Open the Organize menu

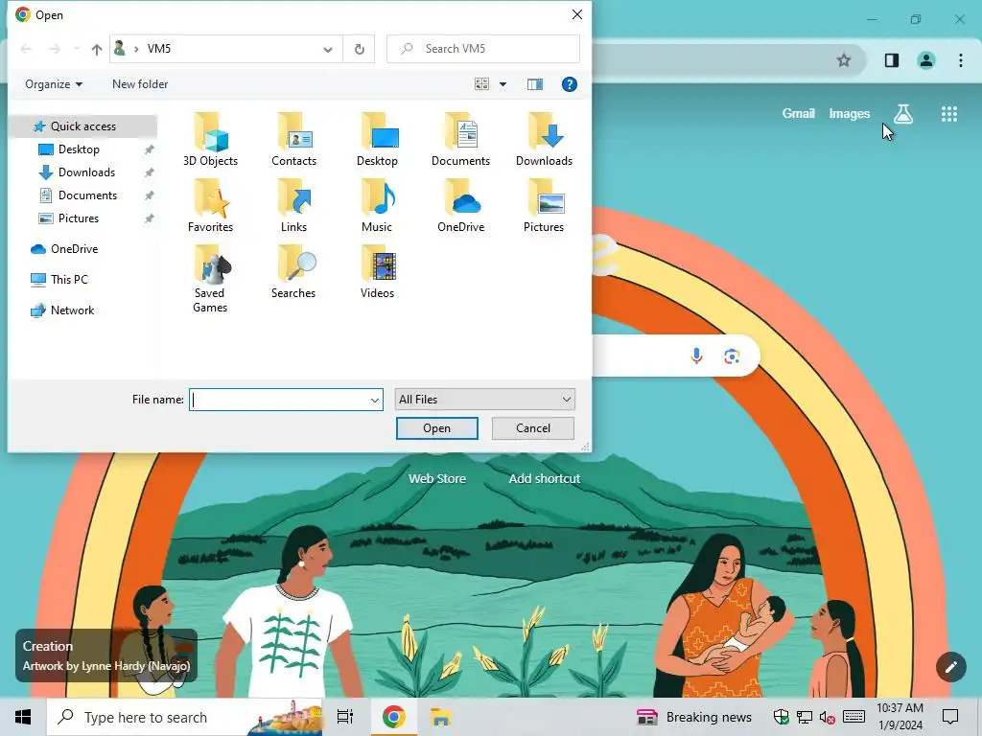pos(54,84)
